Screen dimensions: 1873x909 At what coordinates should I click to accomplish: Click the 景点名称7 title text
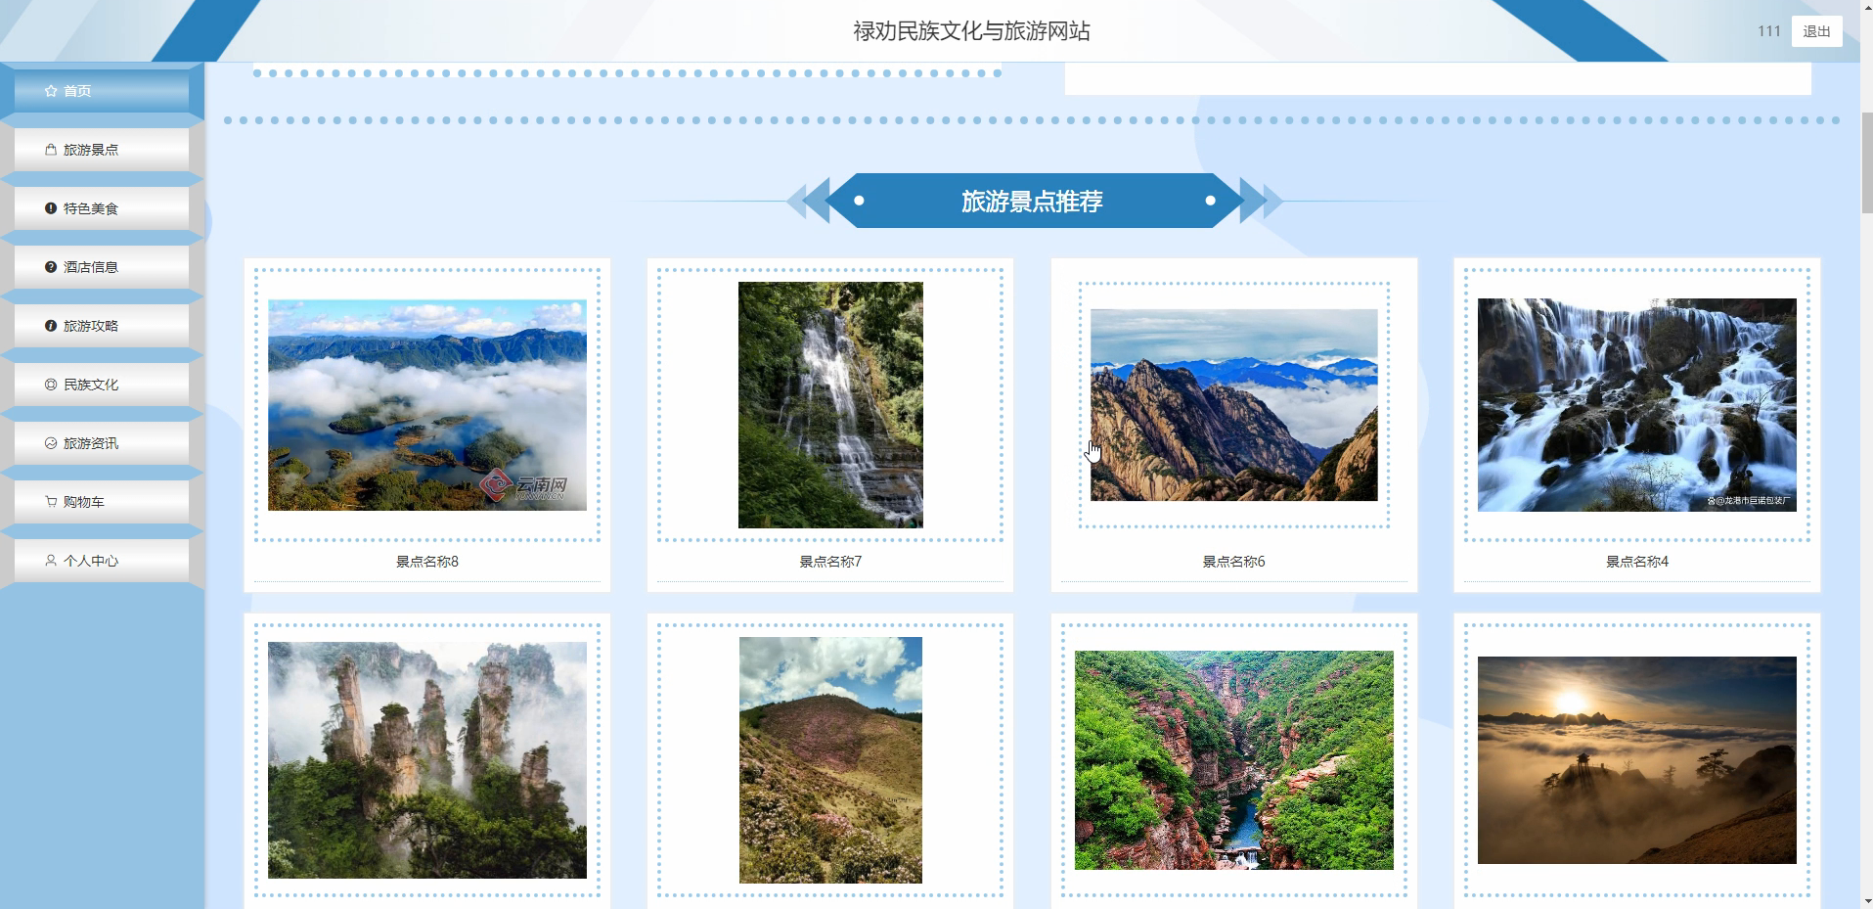coord(830,562)
